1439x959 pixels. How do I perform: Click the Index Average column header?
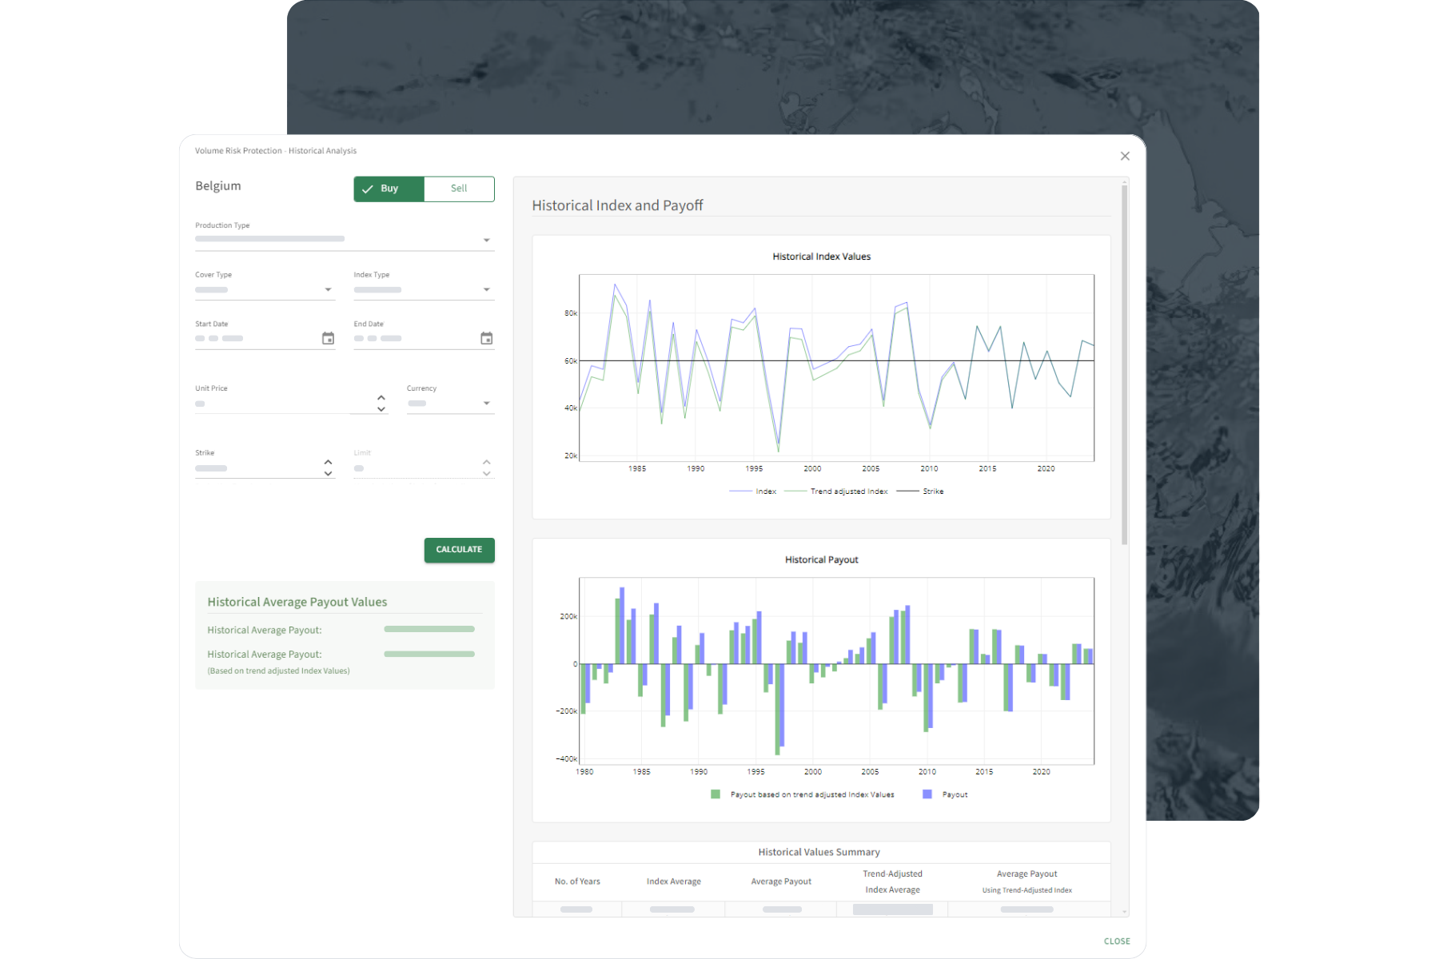coord(674,881)
